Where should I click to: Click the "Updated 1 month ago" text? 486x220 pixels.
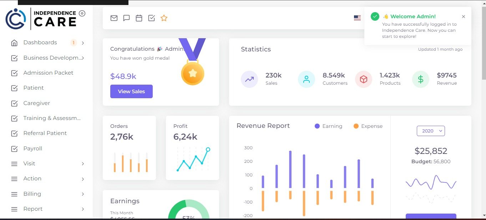[x=440, y=49]
